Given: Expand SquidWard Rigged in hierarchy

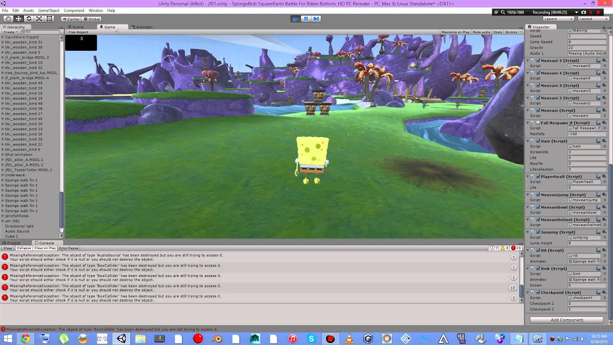Looking at the screenshot, I should (x=3, y=37).
